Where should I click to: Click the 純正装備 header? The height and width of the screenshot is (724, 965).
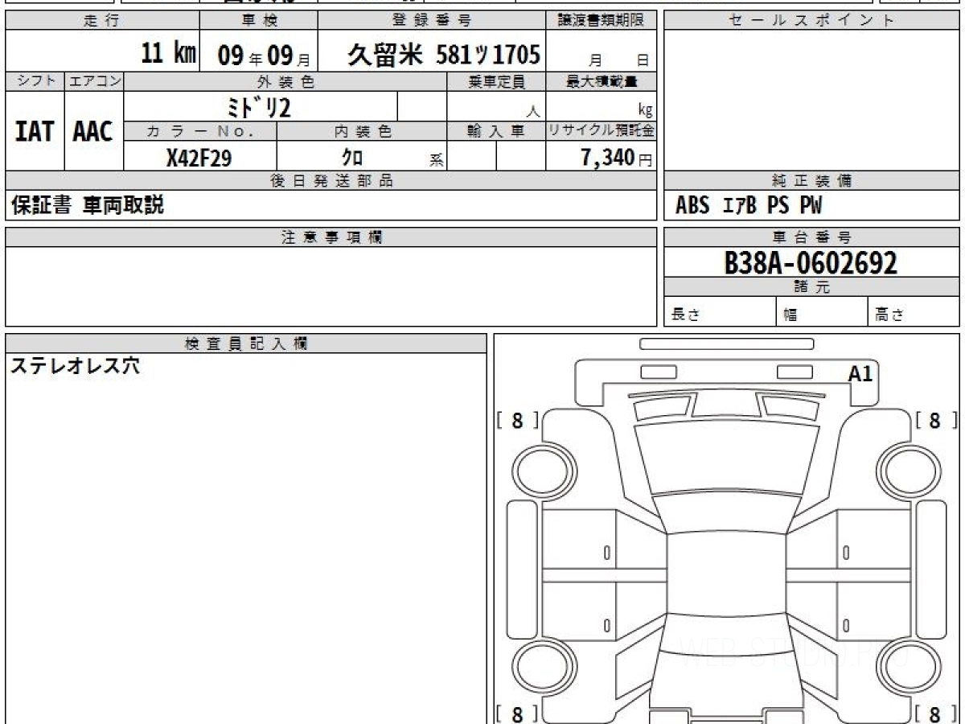(811, 181)
